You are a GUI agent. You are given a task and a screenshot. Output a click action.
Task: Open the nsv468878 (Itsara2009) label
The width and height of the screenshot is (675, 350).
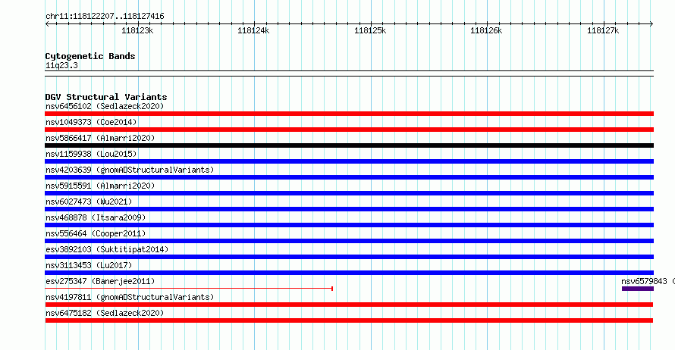(96, 217)
